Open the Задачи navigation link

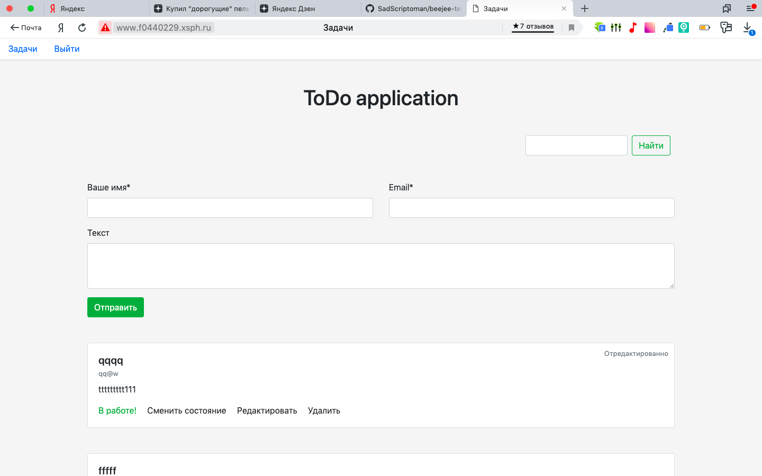tap(23, 49)
